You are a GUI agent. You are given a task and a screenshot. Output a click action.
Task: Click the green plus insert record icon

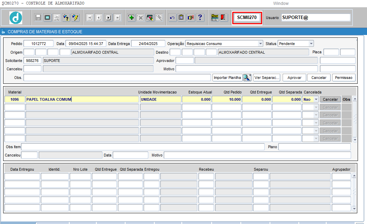click(x=132, y=18)
